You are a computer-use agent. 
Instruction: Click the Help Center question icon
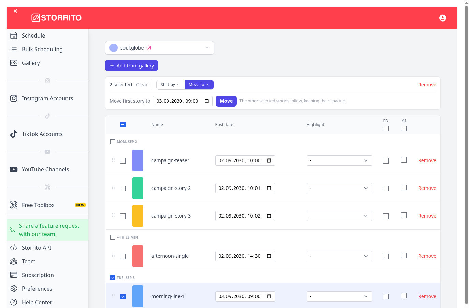(x=14, y=302)
